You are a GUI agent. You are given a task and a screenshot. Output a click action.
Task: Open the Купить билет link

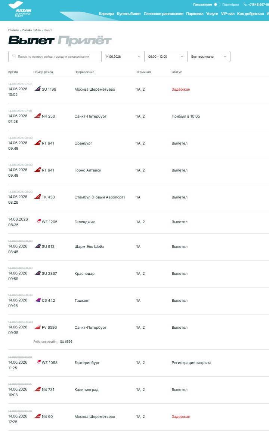(129, 14)
